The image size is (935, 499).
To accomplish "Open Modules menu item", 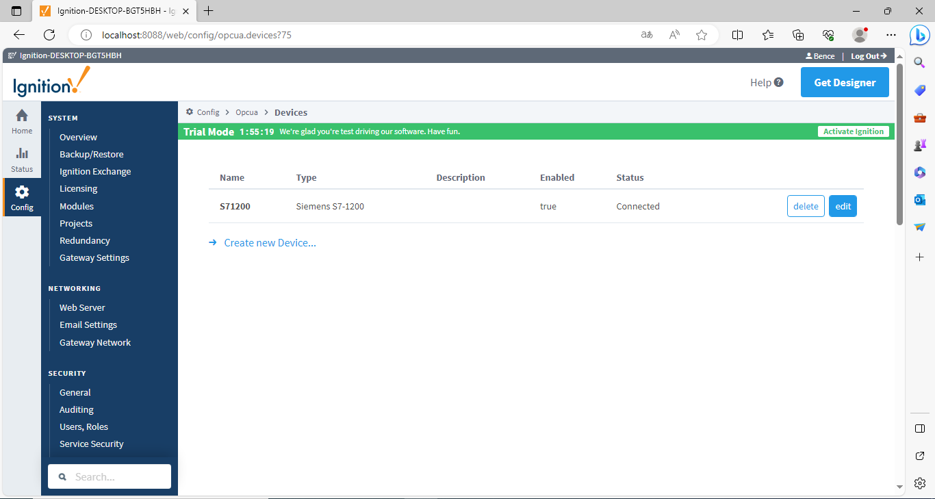I will click(x=77, y=206).
